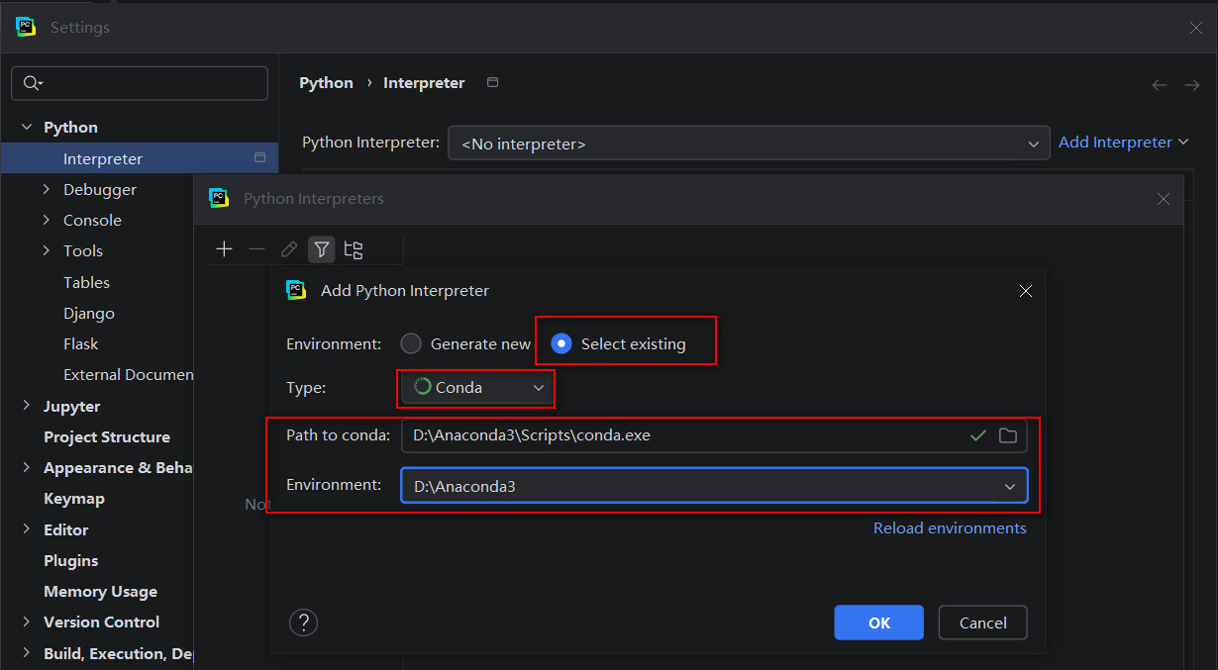Click the small window icon beside the Interpreter breadcrumb
Viewport: 1218px width, 670px height.
click(493, 82)
